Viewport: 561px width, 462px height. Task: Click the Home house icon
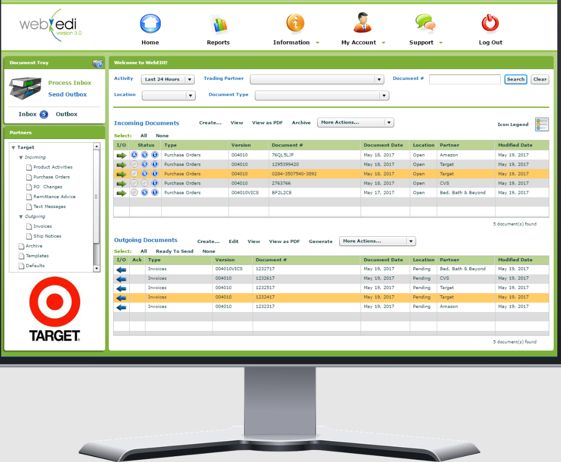click(150, 24)
